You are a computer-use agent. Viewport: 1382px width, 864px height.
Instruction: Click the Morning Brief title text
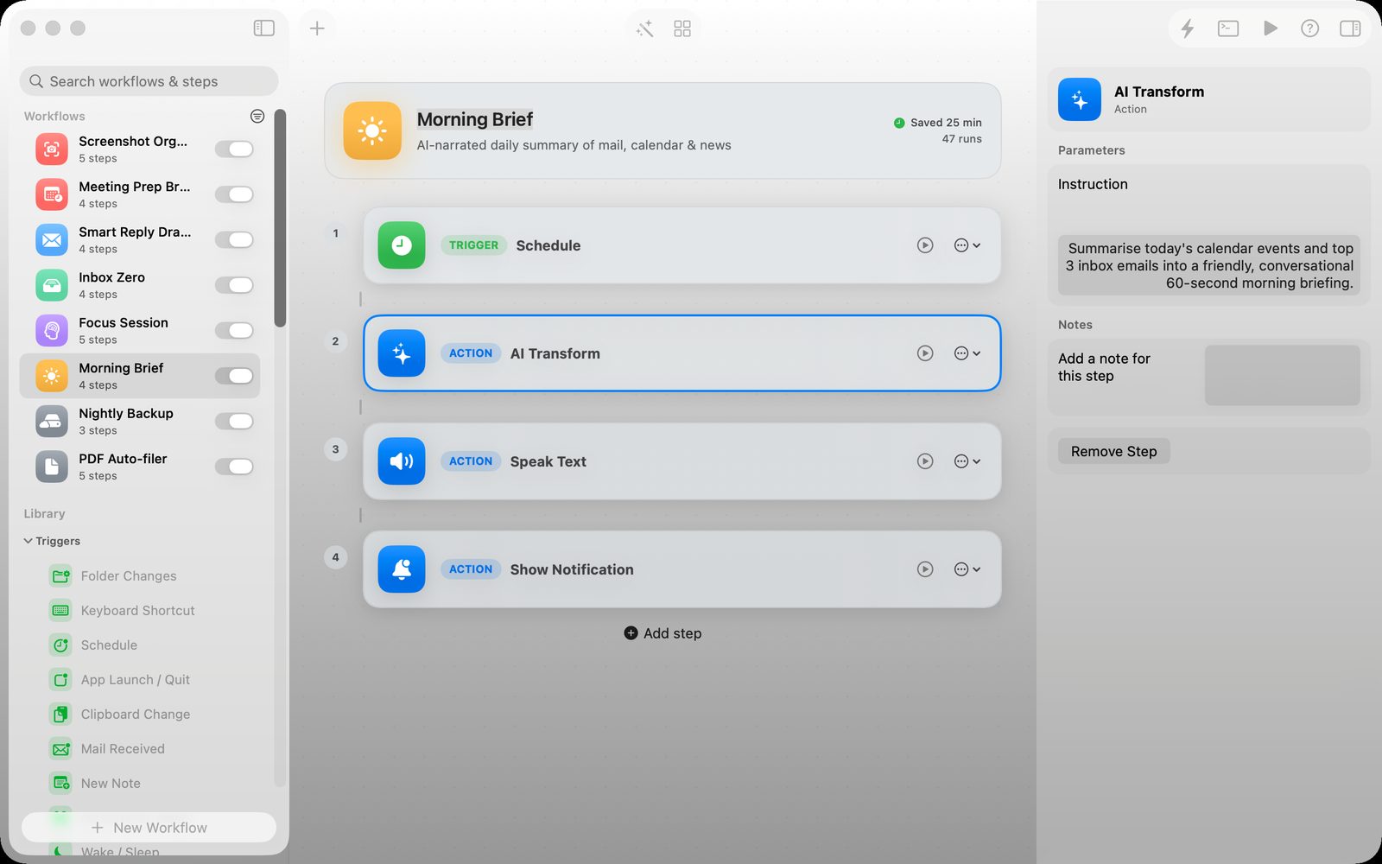(x=475, y=119)
